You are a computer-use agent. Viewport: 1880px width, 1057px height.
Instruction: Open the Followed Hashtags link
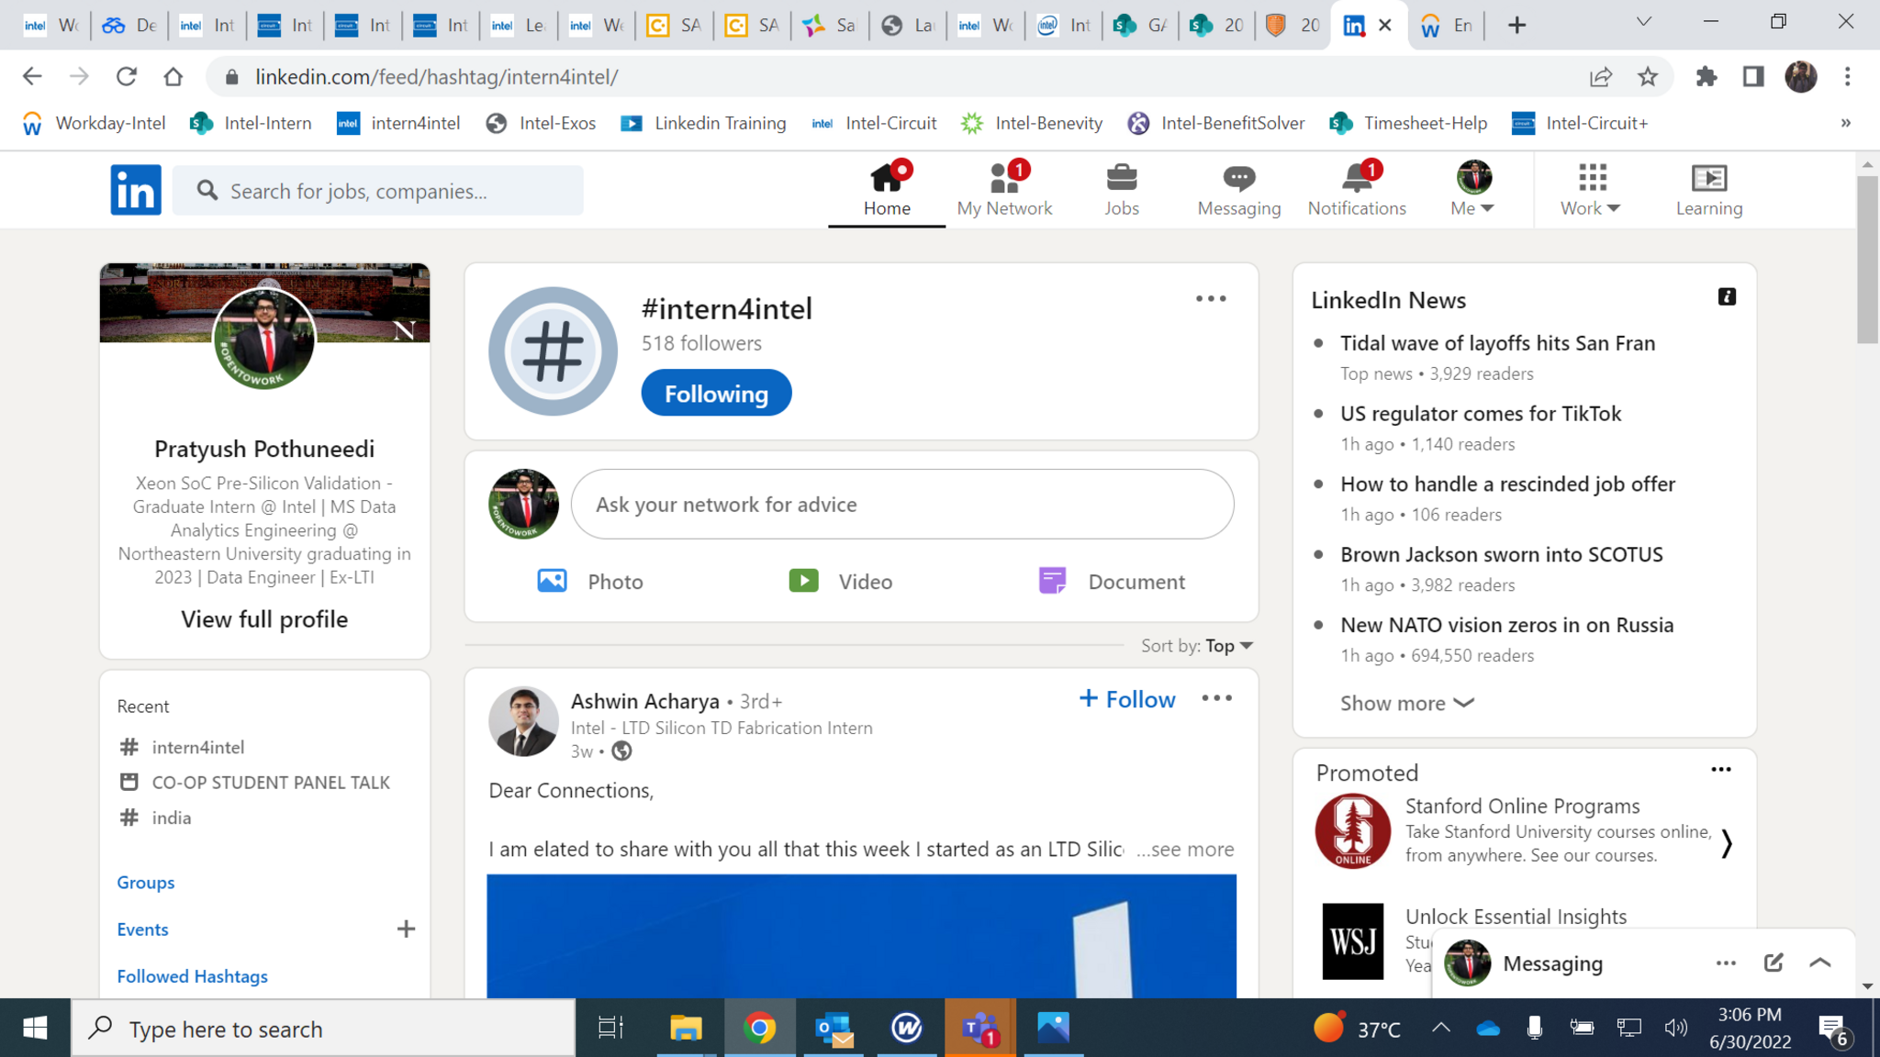coord(193,976)
